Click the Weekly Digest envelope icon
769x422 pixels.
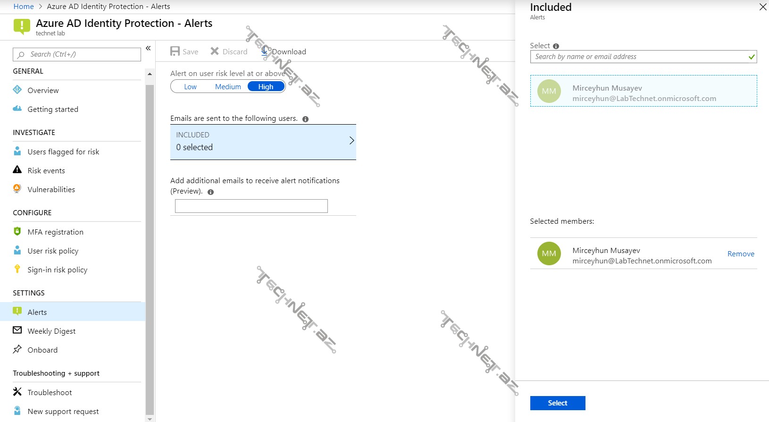[x=17, y=330]
